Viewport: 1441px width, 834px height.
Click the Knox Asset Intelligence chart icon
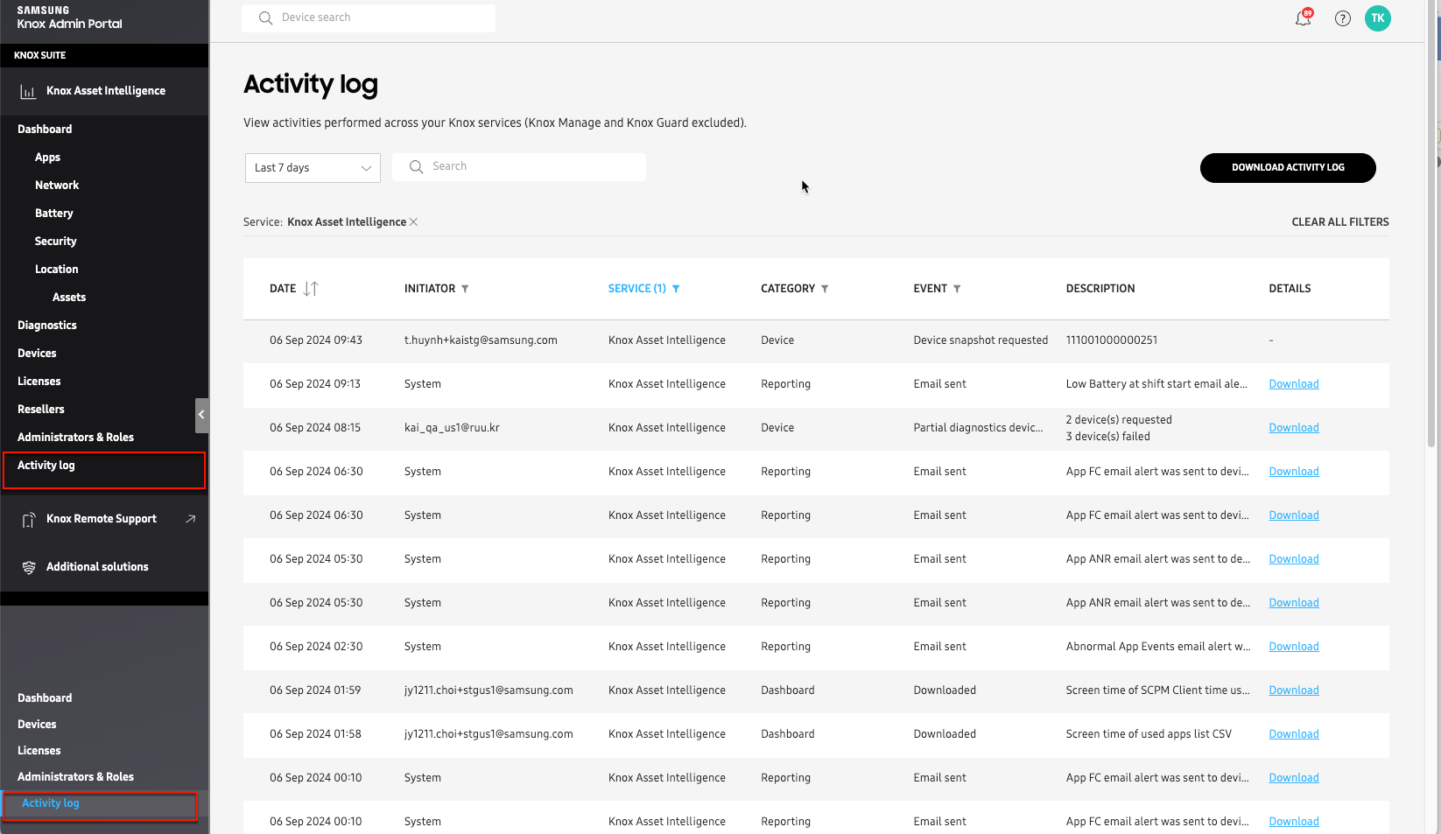tap(28, 91)
